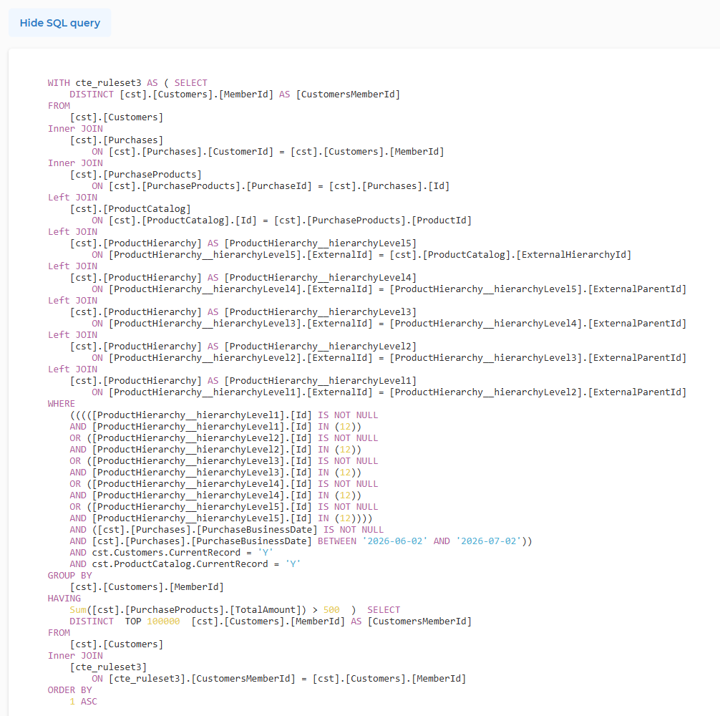This screenshot has height=716, width=720.
Task: Click the WHERE keyword
Action: pos(61,404)
